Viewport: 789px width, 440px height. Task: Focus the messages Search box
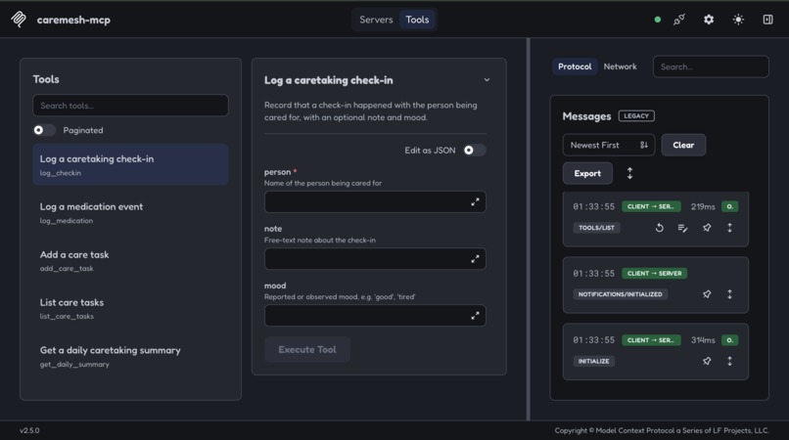(x=711, y=66)
